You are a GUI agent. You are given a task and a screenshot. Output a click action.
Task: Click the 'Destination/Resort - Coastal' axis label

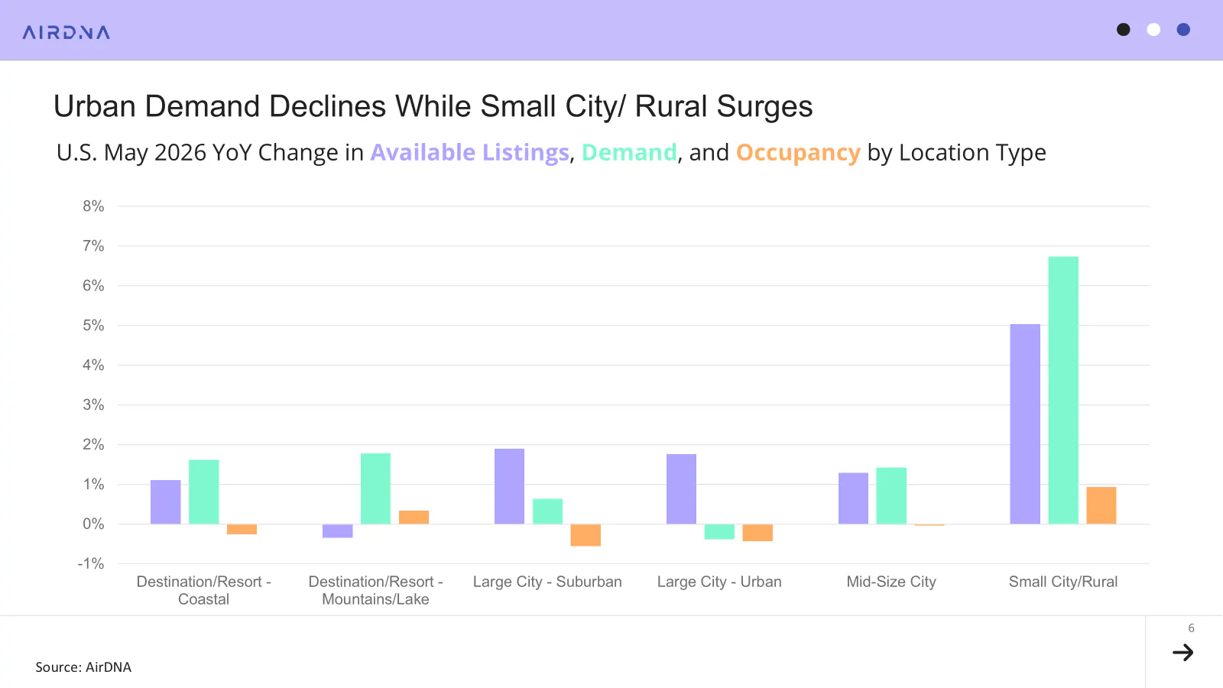[x=203, y=590]
